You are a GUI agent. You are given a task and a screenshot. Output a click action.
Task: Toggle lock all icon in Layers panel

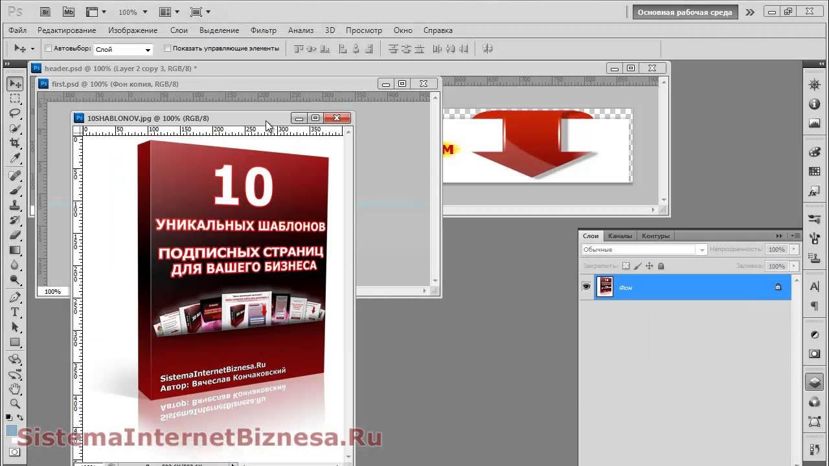(661, 266)
